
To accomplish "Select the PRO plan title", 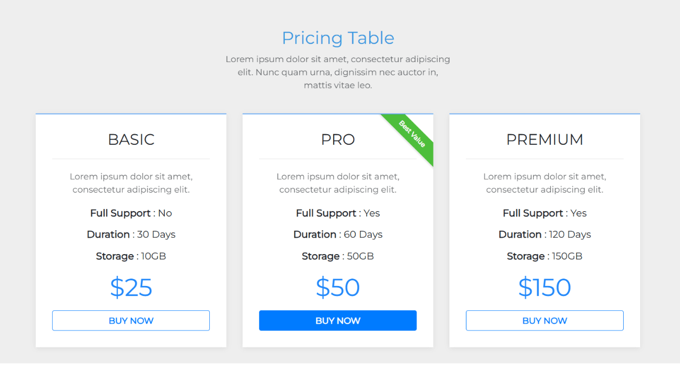I will click(x=338, y=140).
